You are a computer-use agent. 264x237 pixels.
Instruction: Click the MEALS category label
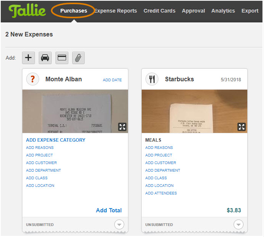[153, 140]
